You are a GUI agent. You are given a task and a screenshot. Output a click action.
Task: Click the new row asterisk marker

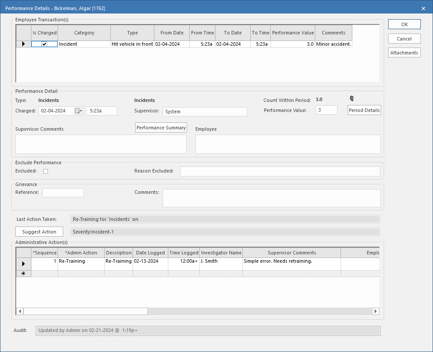pos(24,274)
